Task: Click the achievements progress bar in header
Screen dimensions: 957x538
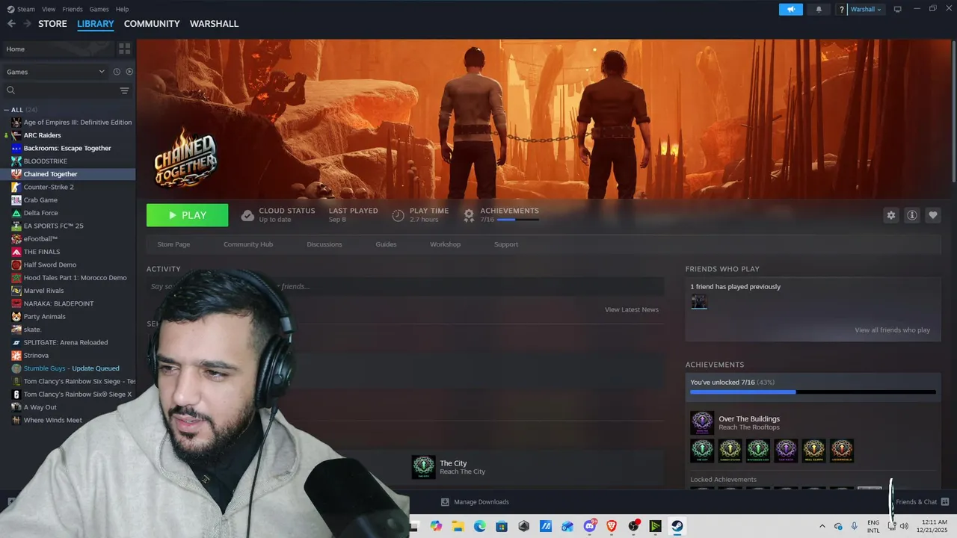Action: click(x=517, y=220)
